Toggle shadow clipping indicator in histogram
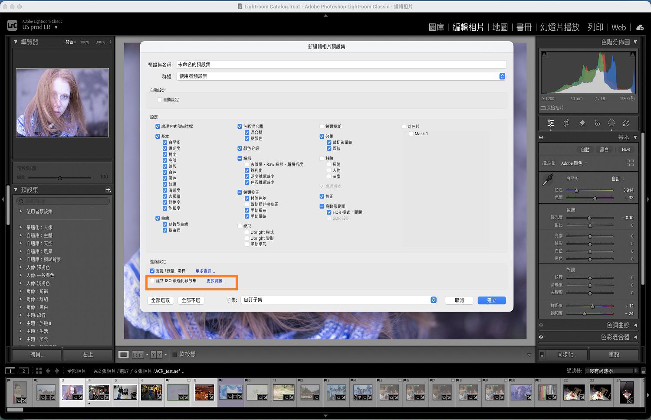The width and height of the screenshot is (651, 420). click(544, 54)
